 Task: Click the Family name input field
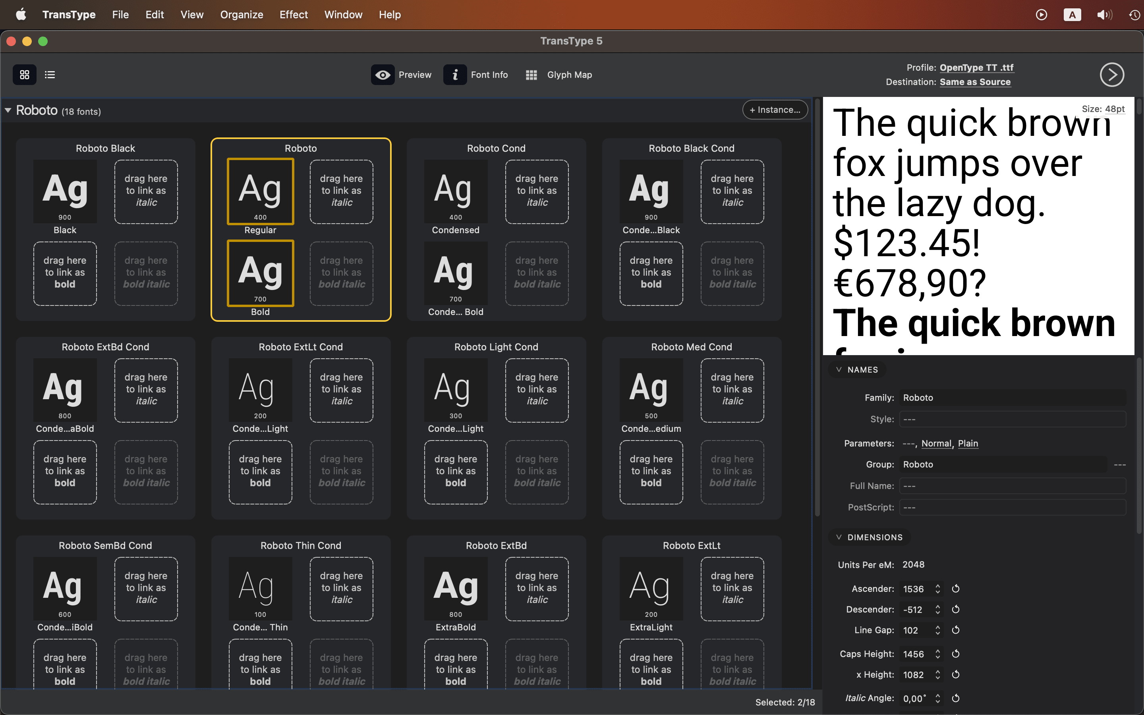1012,398
